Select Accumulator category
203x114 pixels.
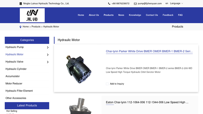point(12,76)
